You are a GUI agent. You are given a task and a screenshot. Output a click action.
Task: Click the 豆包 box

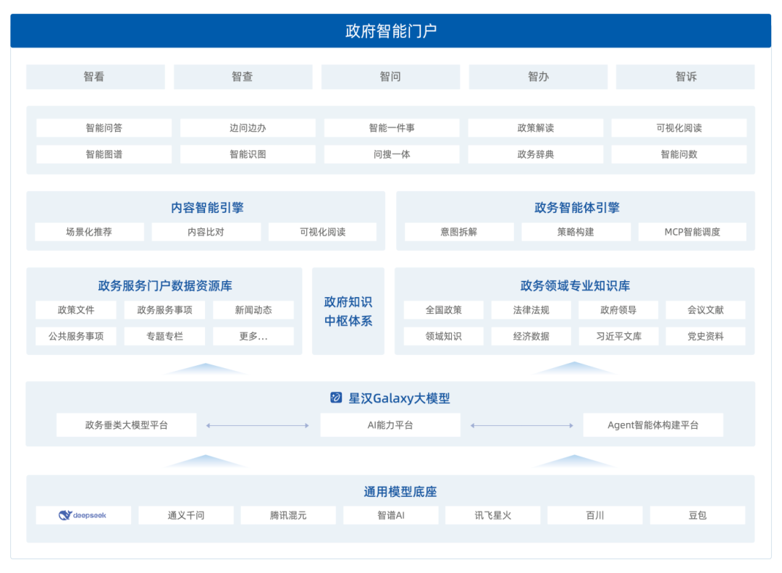pos(698,515)
